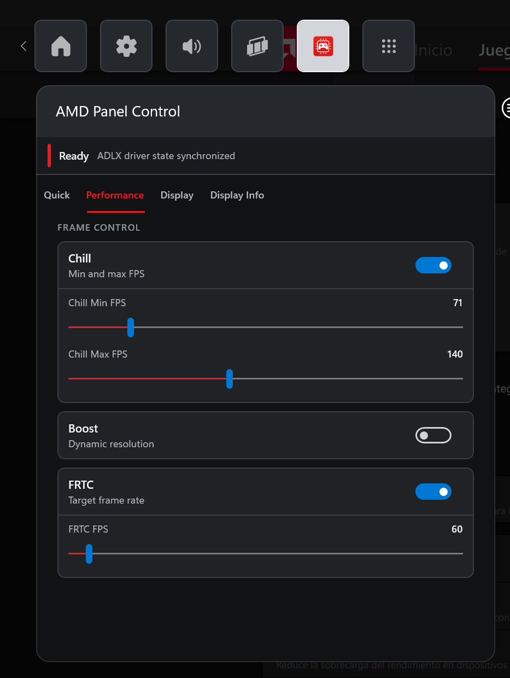
Task: Switch to the Quick tab
Action: pyautogui.click(x=57, y=195)
